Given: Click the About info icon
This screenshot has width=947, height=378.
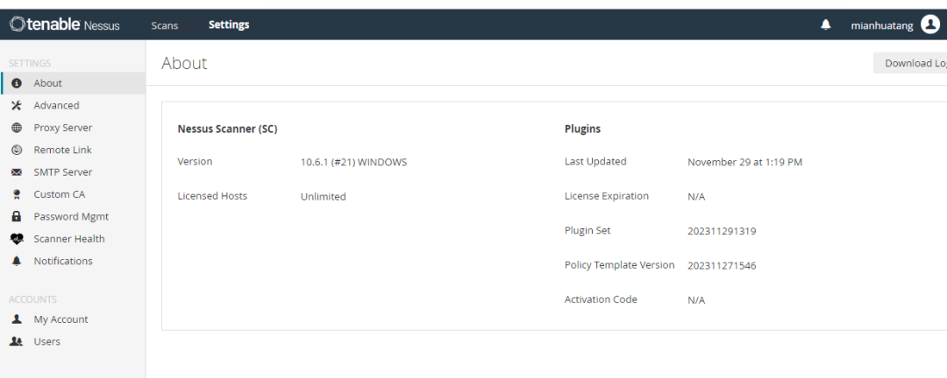Looking at the screenshot, I should pos(17,83).
